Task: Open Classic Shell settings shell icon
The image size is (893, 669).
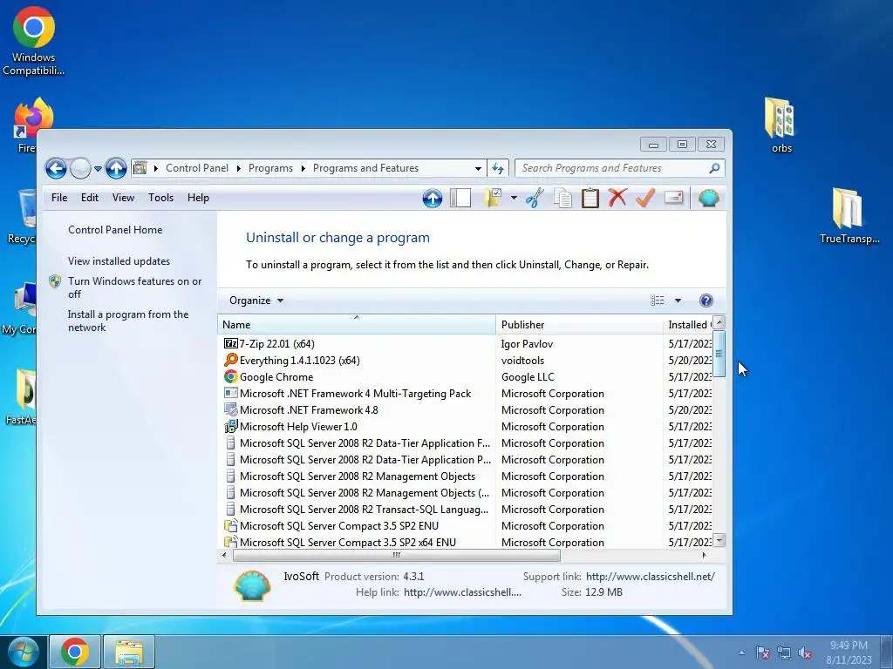Action: pyautogui.click(x=708, y=198)
